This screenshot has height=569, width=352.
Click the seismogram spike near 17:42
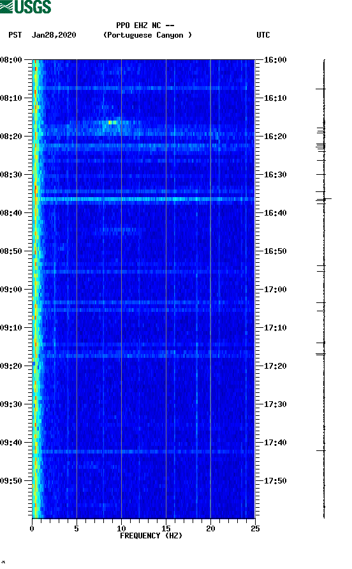pos(321,451)
